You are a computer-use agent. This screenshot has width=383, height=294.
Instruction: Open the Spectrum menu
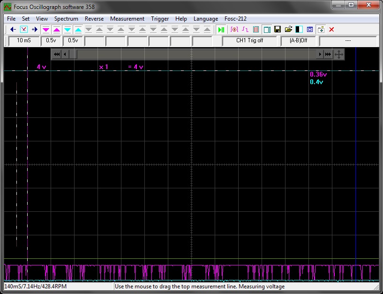[66, 19]
